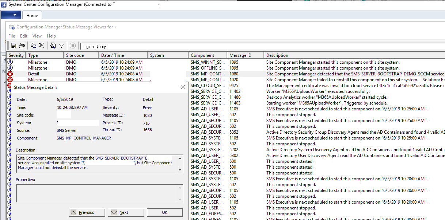This screenshot has width=445, height=220.
Task: Click 'Desktop Analytics worker' started cycle description
Action: coord(327,97)
